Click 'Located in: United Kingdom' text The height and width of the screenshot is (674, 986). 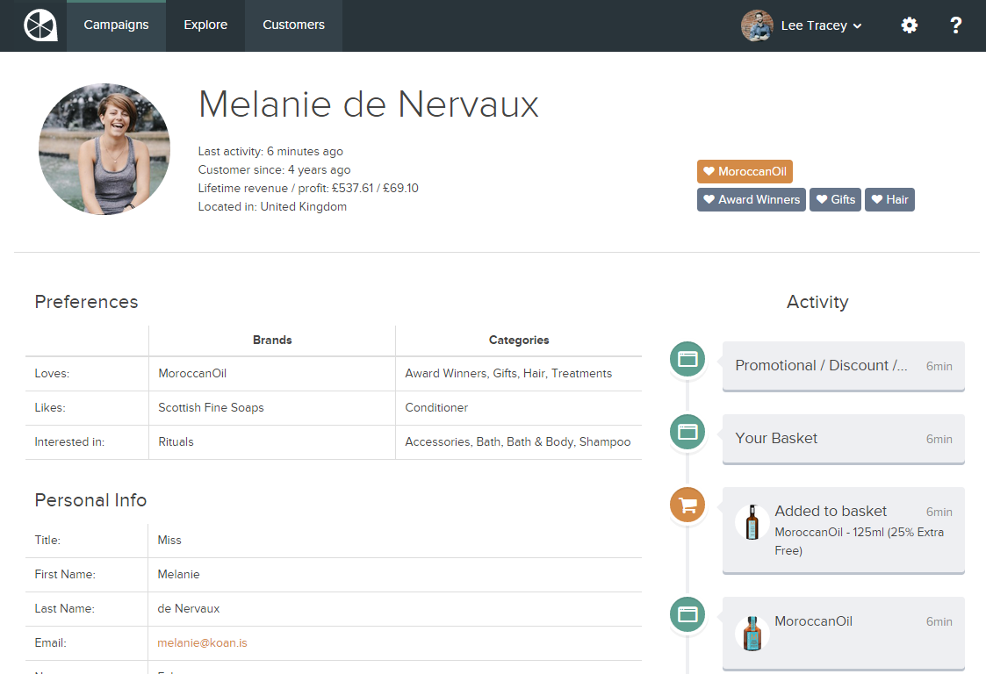point(272,206)
